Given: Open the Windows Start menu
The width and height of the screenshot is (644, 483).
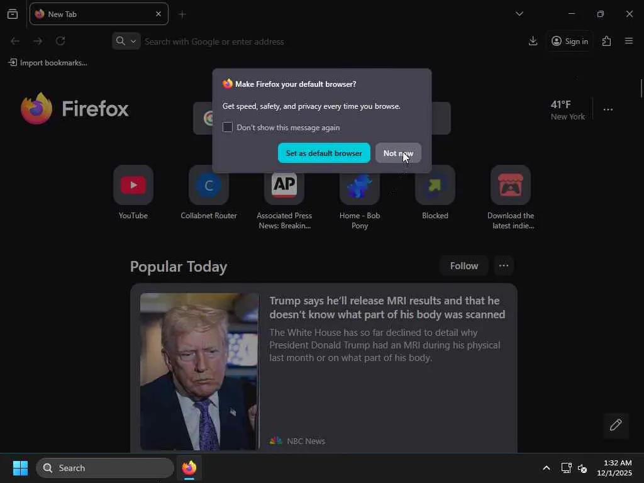Looking at the screenshot, I should click(20, 468).
